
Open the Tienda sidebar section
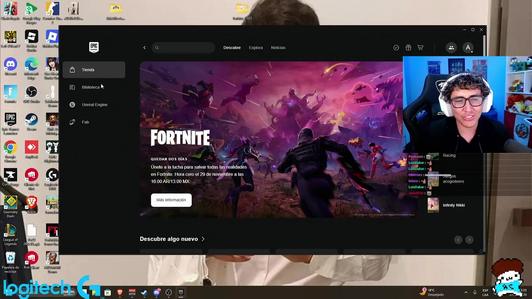[94, 70]
